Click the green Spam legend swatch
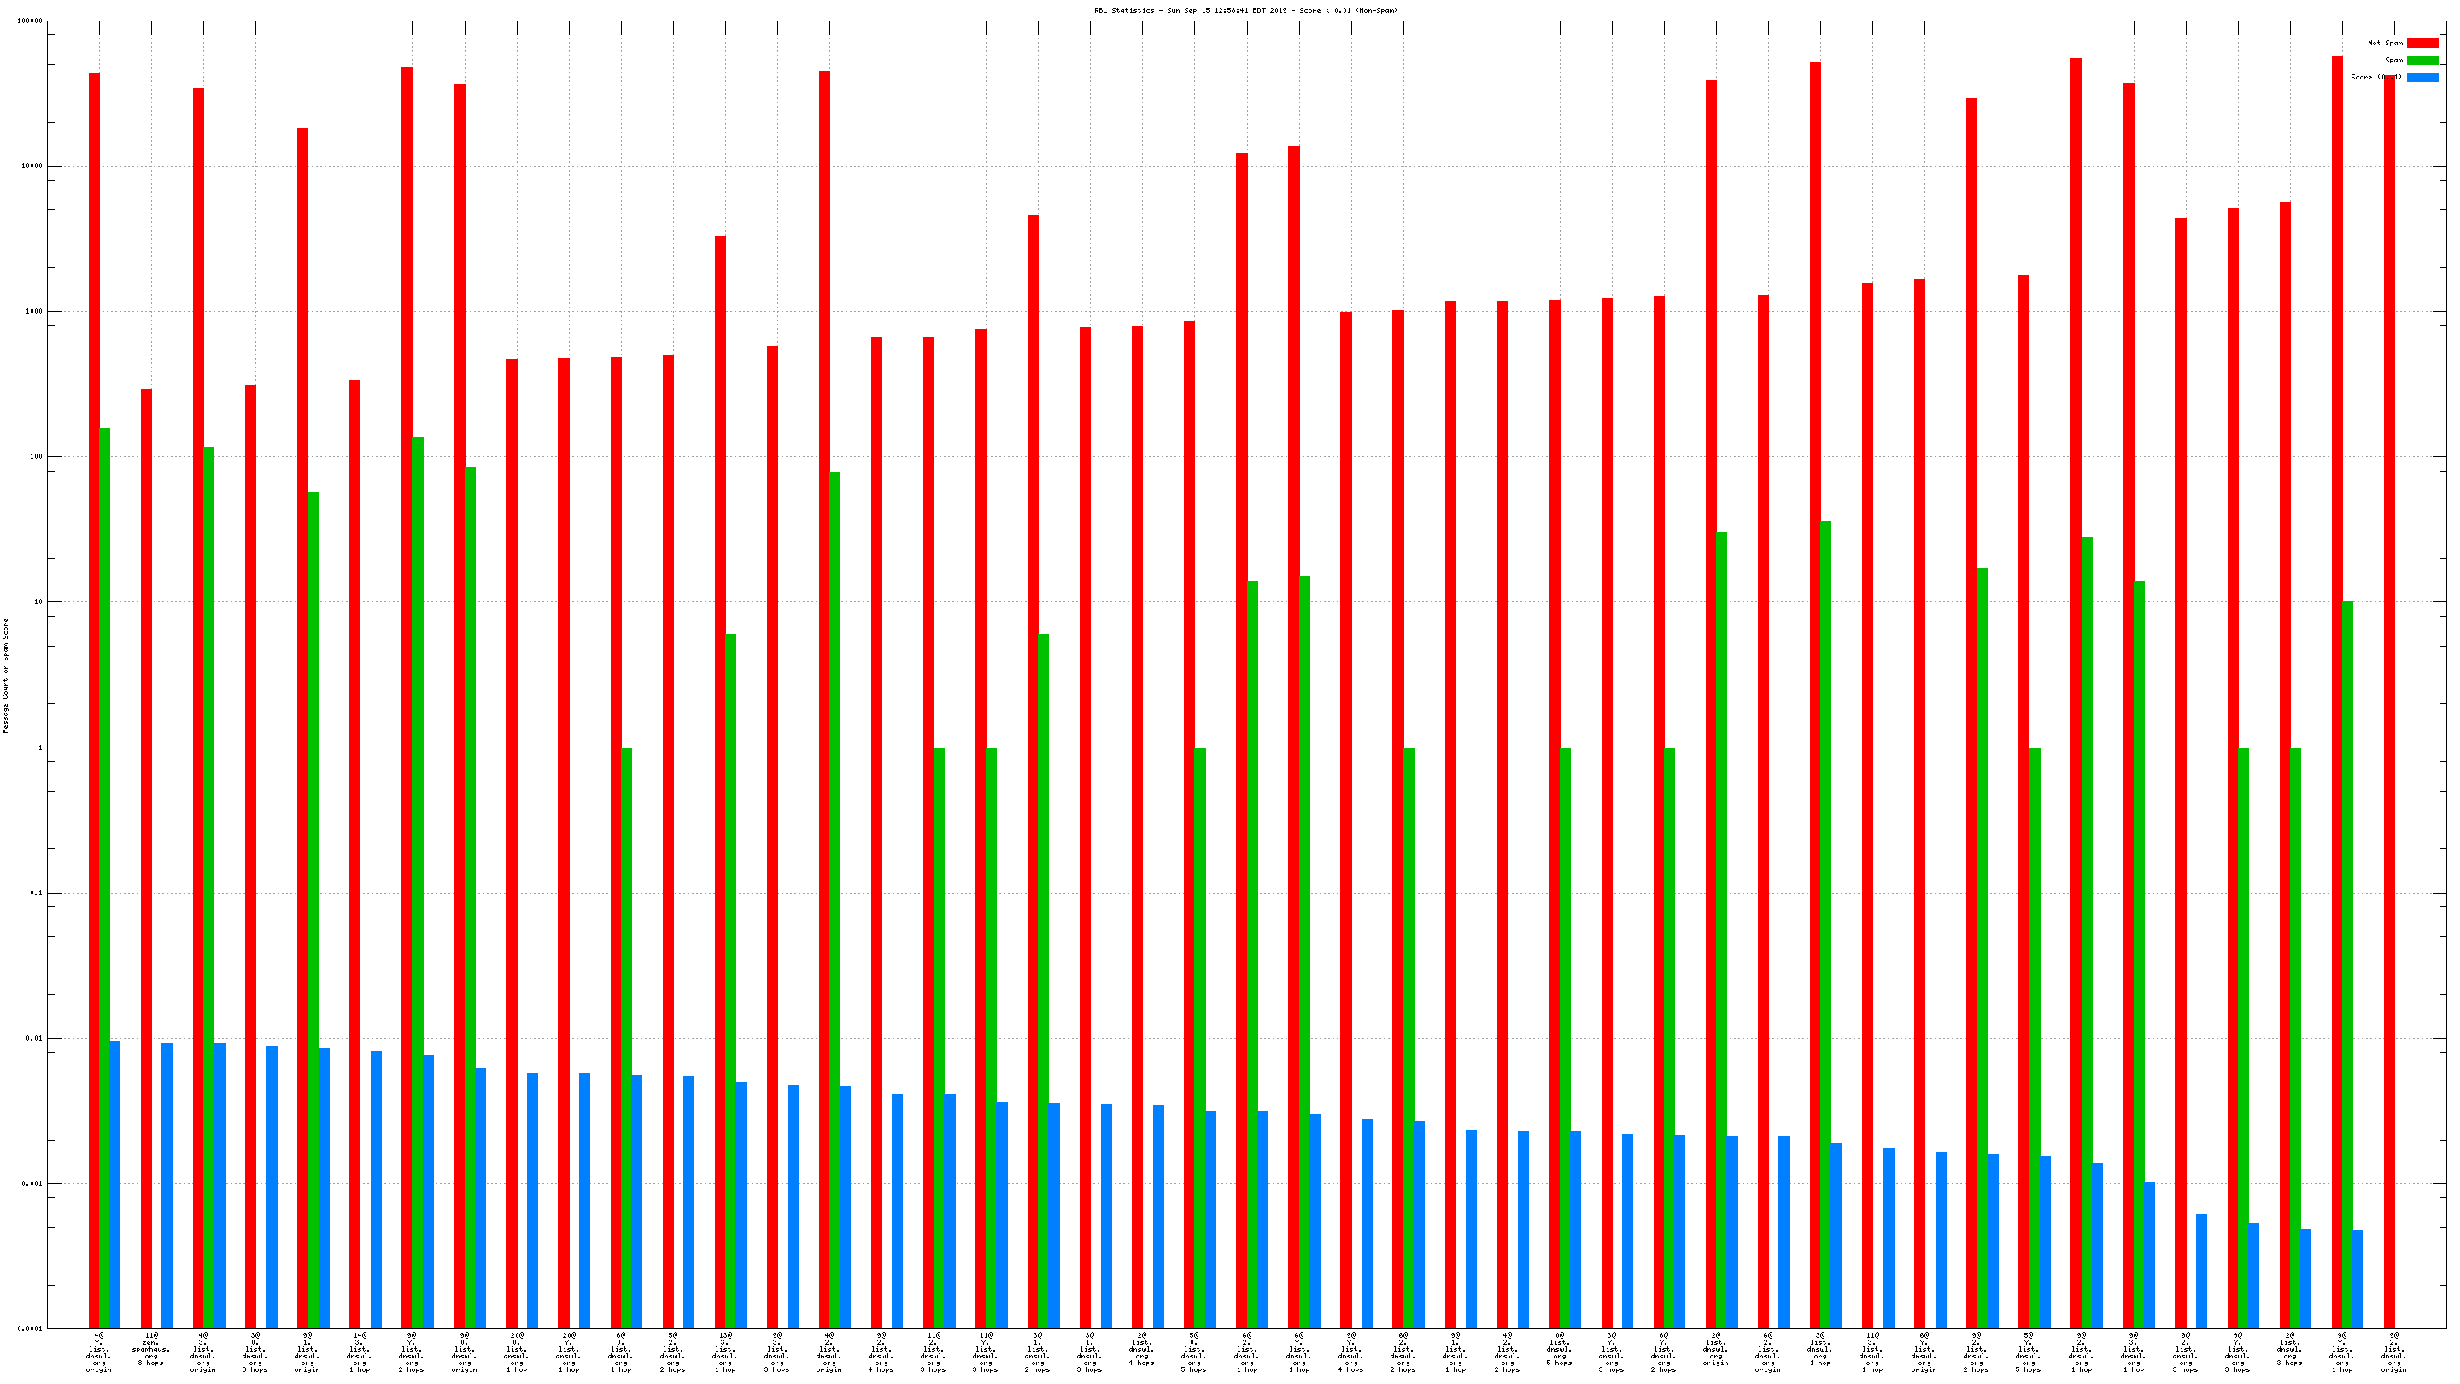Screen dimensions: 2460x1384 tap(2422, 60)
